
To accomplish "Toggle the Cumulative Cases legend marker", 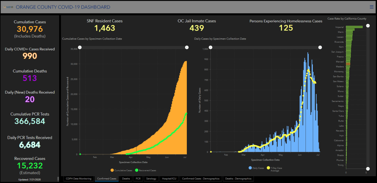I will 112,170.
